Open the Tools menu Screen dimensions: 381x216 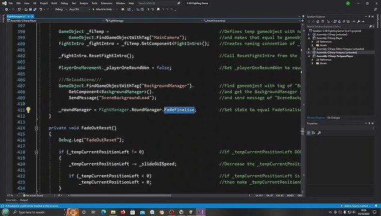[x=94, y=4]
